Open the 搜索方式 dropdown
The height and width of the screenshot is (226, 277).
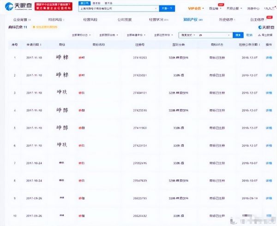[188, 35]
